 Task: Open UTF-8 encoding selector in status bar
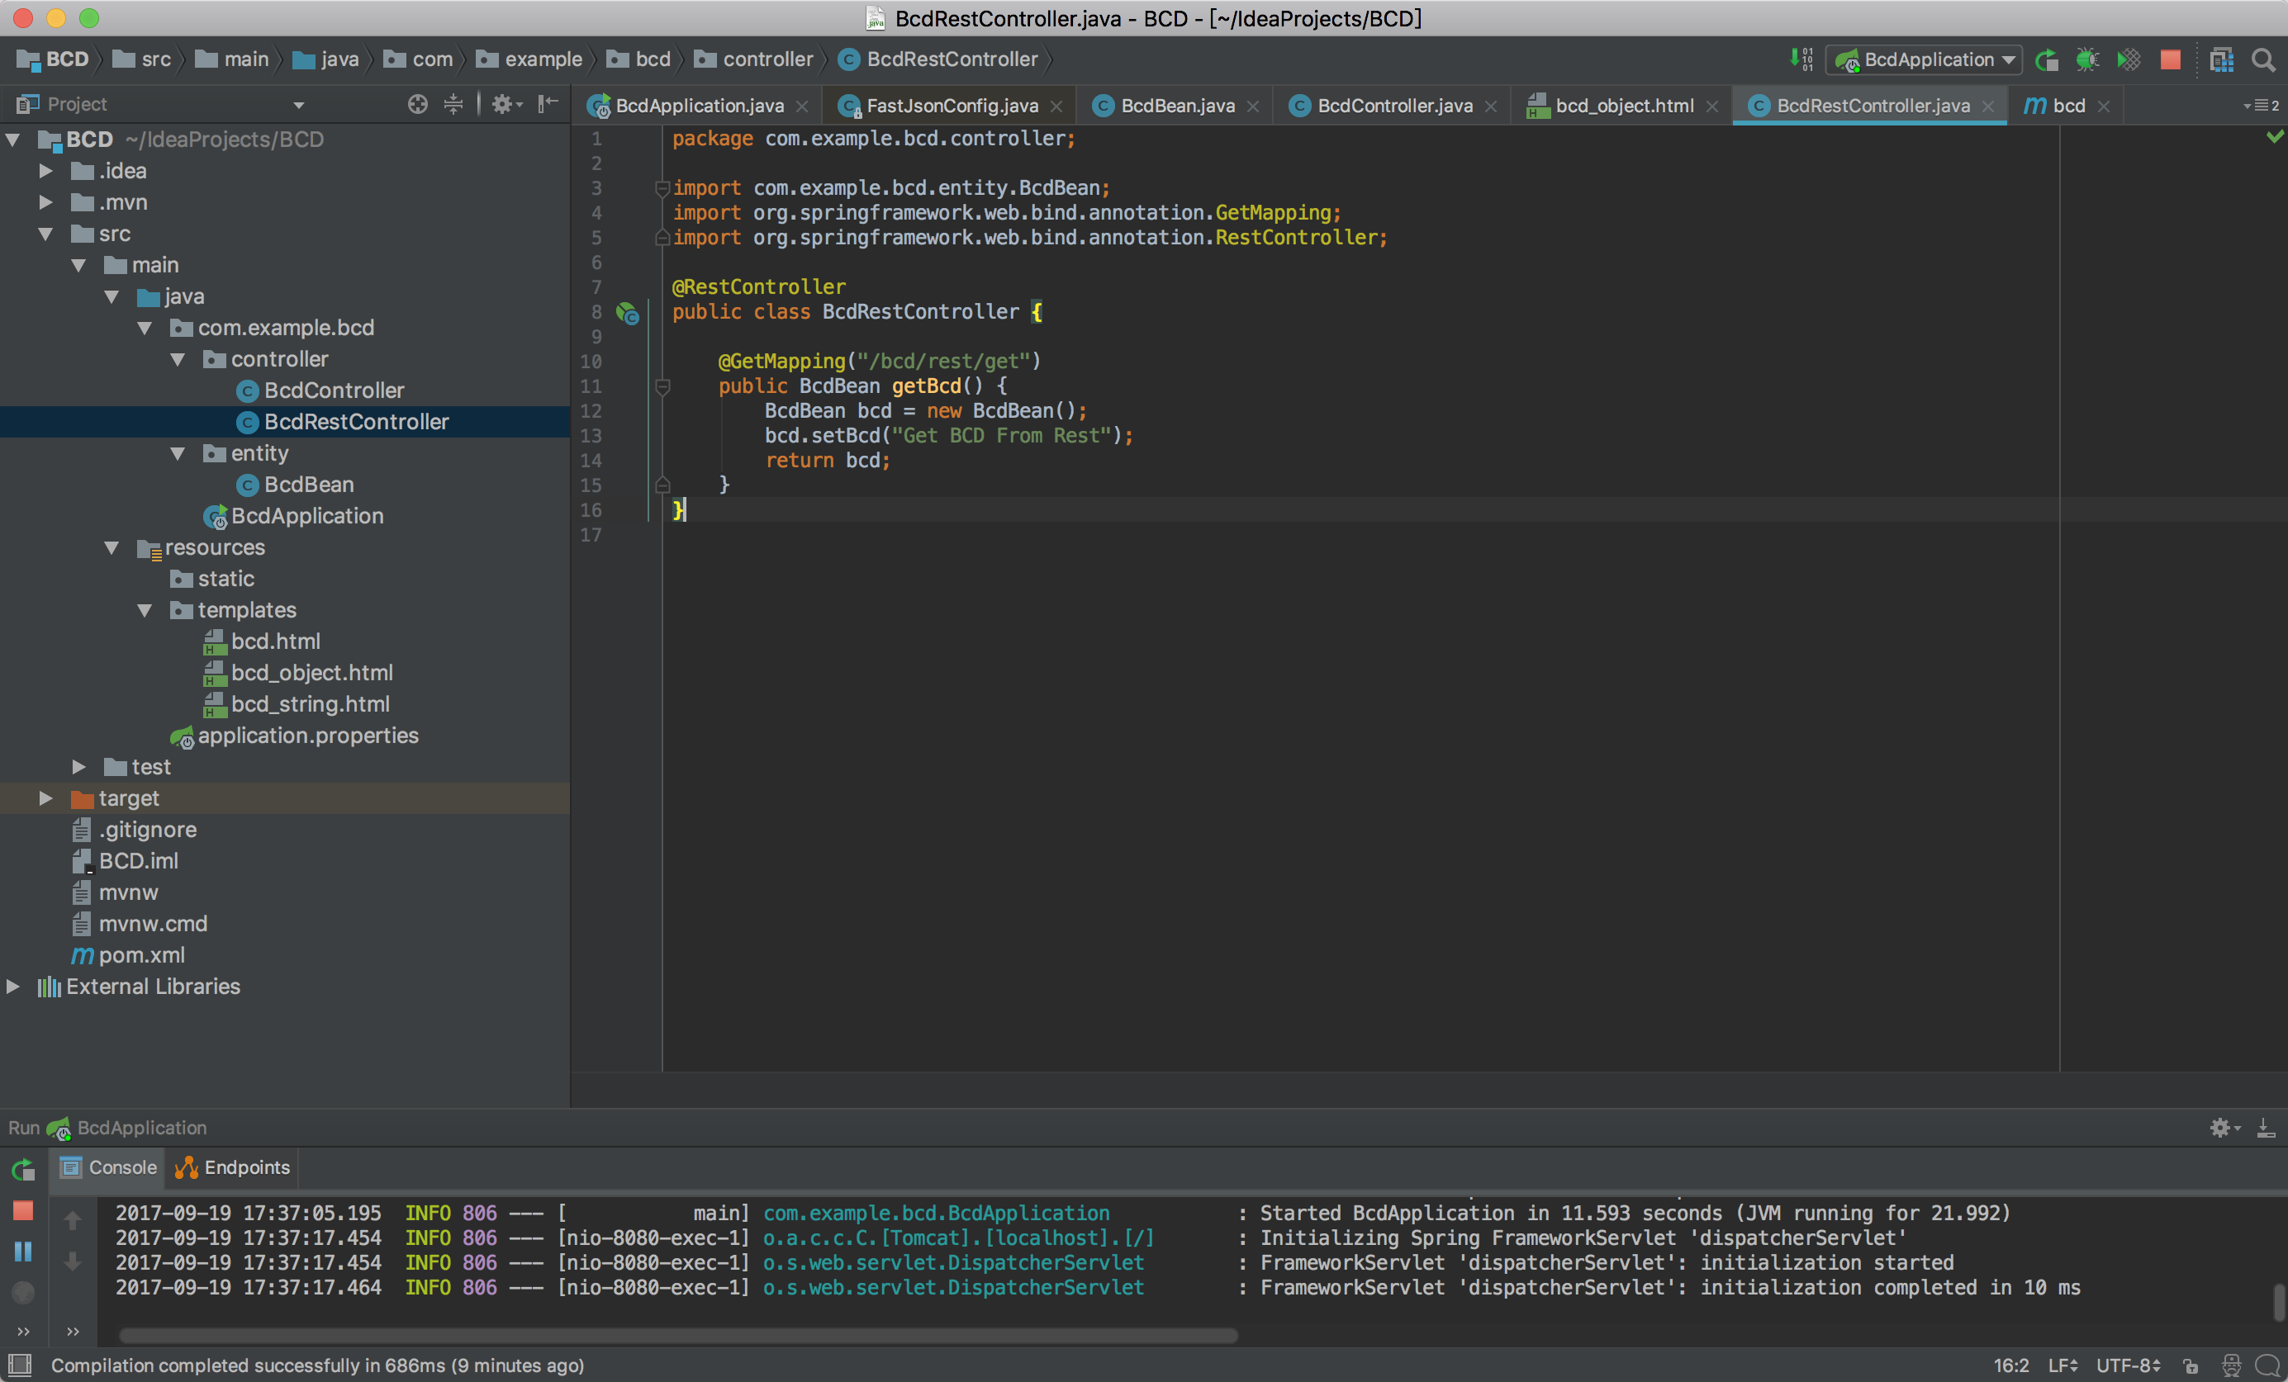pos(2126,1365)
